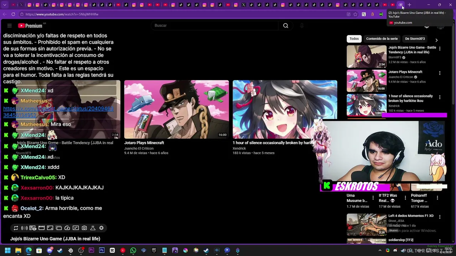456x256 pixels.
Task: Open Xendrick channel under large card
Action: coord(239,149)
